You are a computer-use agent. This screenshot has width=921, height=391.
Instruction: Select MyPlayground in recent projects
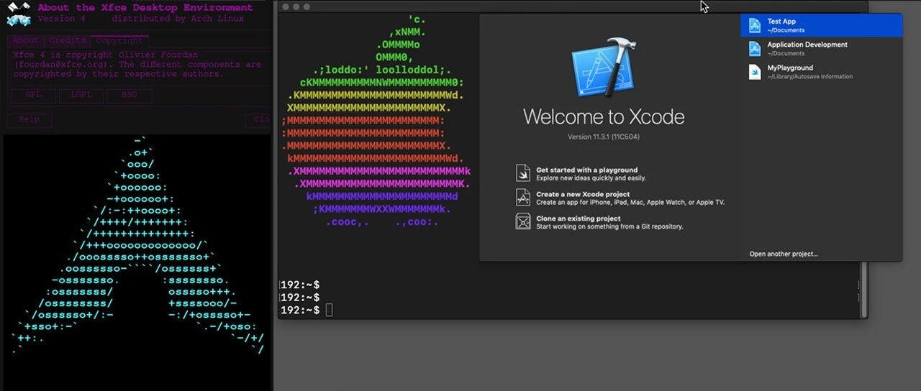pyautogui.click(x=821, y=72)
